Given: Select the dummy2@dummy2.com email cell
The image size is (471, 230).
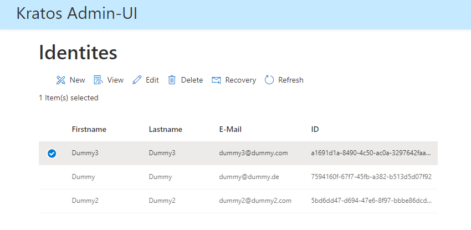Looking at the screenshot, I should pos(255,201).
